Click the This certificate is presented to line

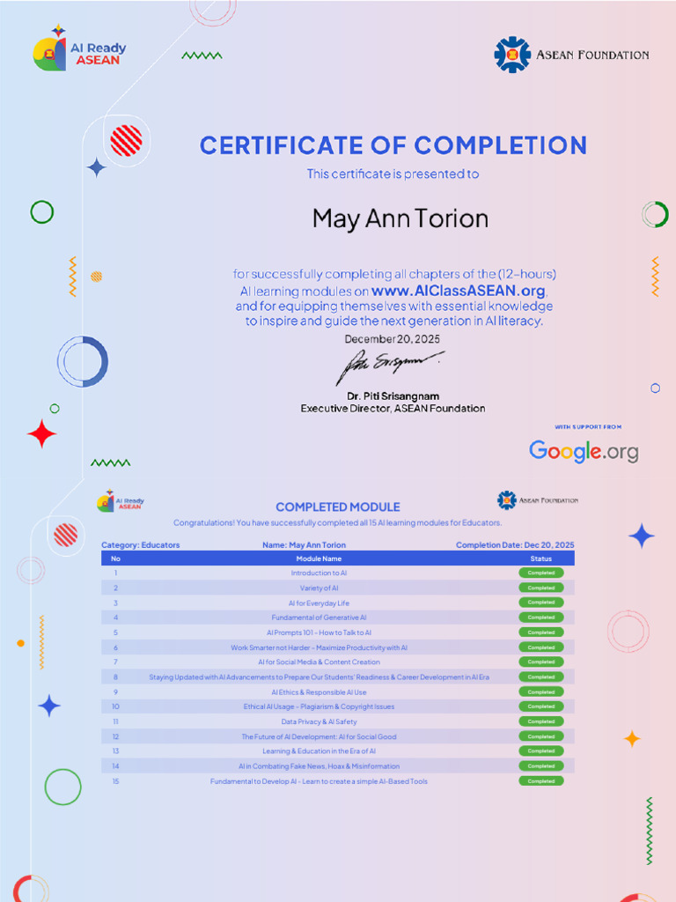point(393,174)
